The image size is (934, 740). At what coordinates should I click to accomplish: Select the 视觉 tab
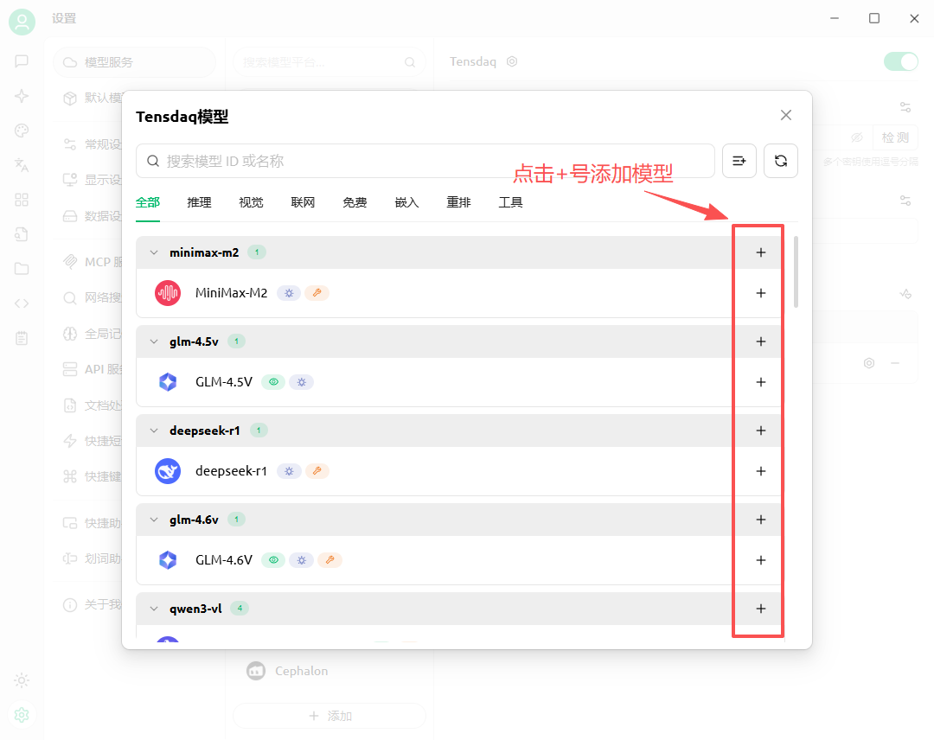pos(251,202)
